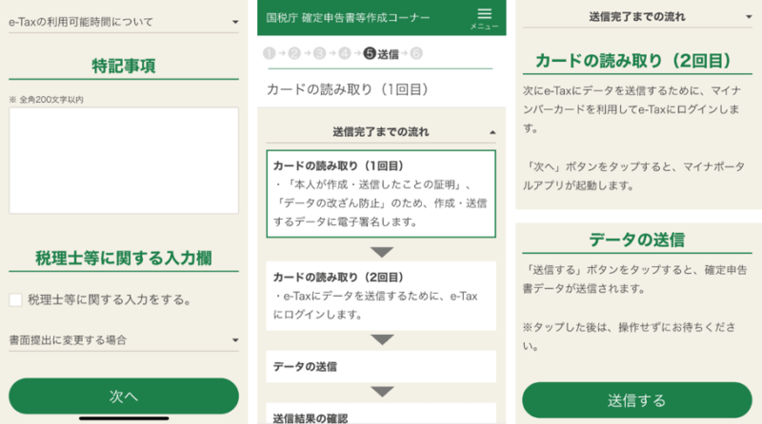Click step 2 circle in progress indicator

(x=294, y=53)
